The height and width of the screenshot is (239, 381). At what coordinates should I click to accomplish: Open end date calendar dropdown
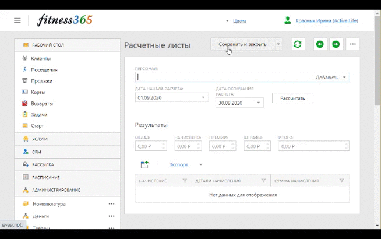point(259,103)
